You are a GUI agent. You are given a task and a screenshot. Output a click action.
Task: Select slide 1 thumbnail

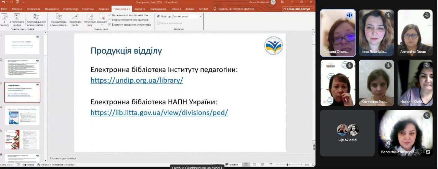tap(22, 44)
